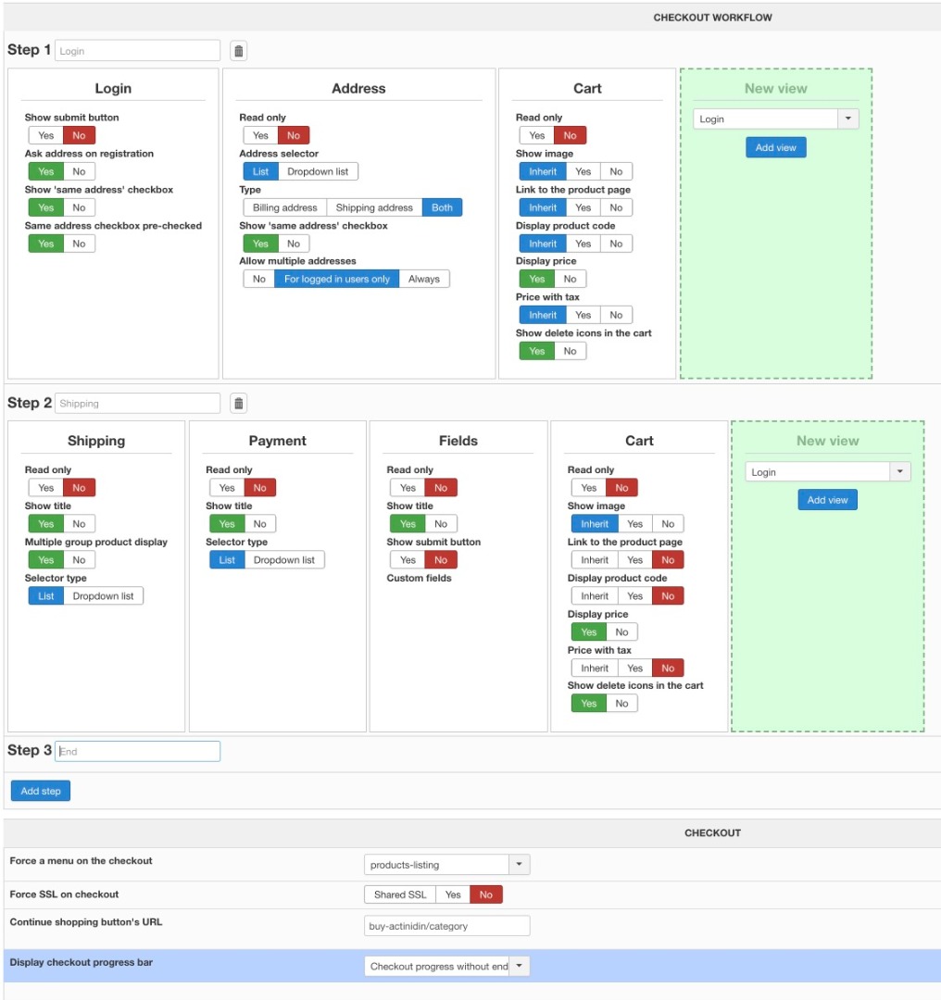Disable Multiple group product display
The width and height of the screenshot is (941, 1000).
point(79,560)
